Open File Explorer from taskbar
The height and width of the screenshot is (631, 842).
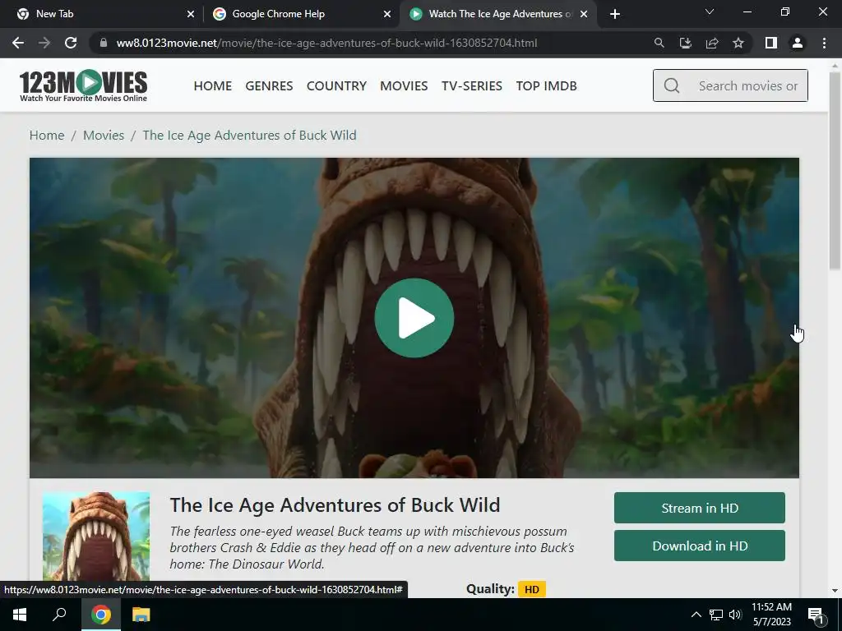pyautogui.click(x=141, y=615)
